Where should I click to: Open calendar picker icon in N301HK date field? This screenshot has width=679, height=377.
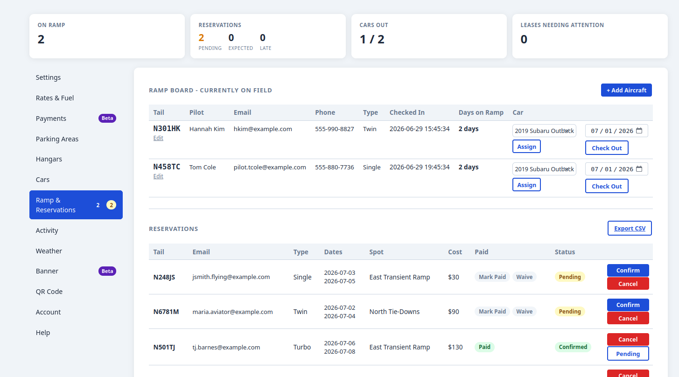tap(639, 131)
